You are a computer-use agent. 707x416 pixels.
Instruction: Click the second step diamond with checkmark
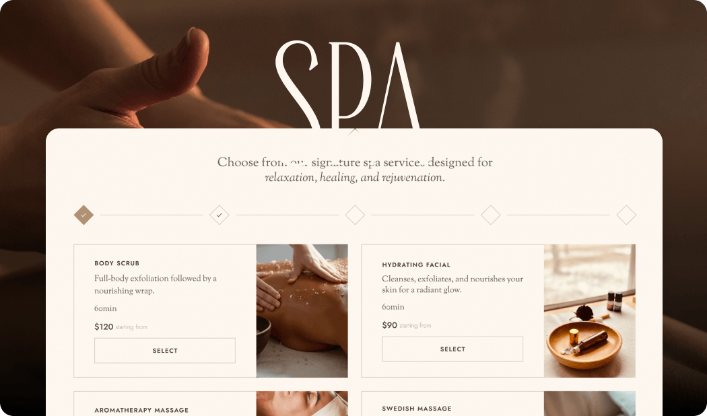point(219,215)
